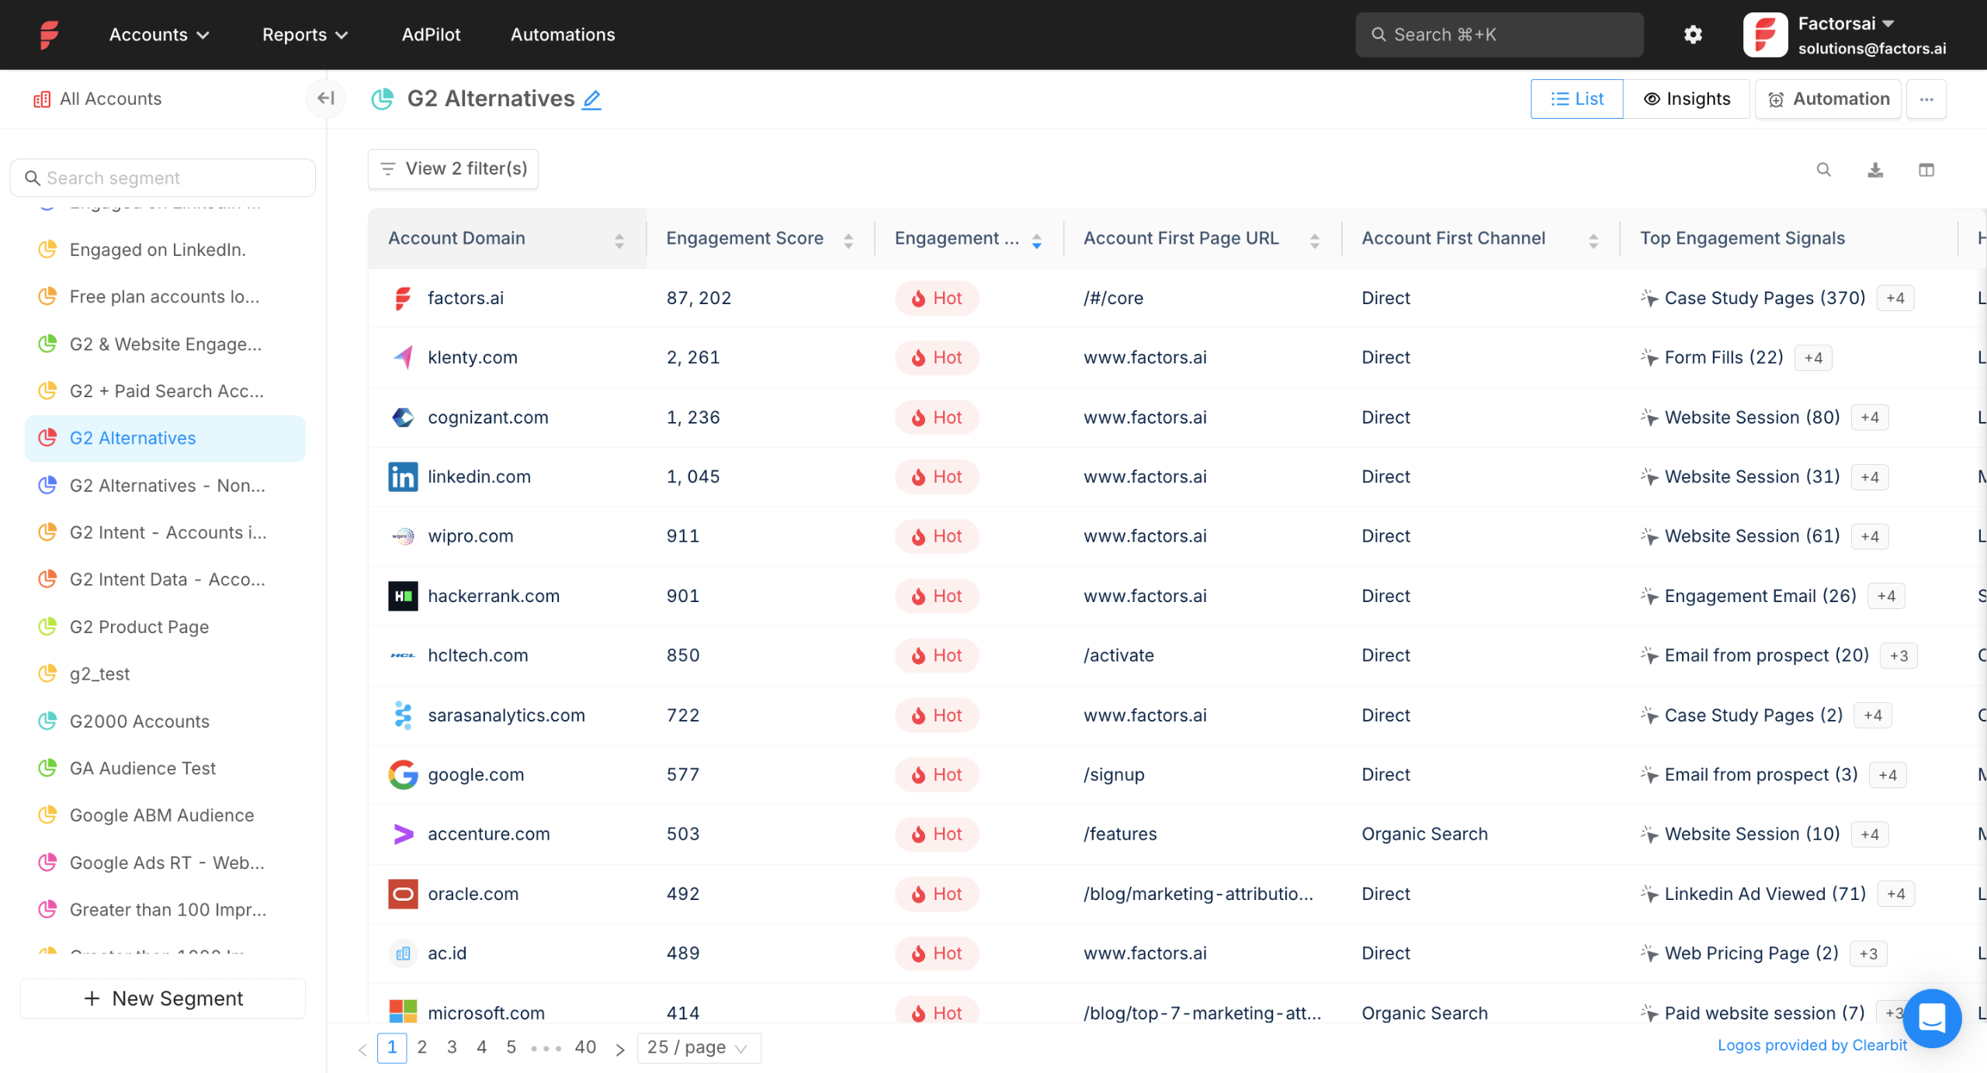Screen dimensions: 1987x1073
Task: Sort the table by Engagement Score
Action: [x=848, y=238]
